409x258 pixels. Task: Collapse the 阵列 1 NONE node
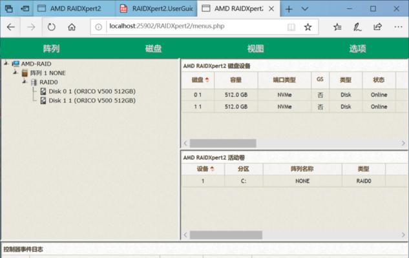(x=16, y=72)
